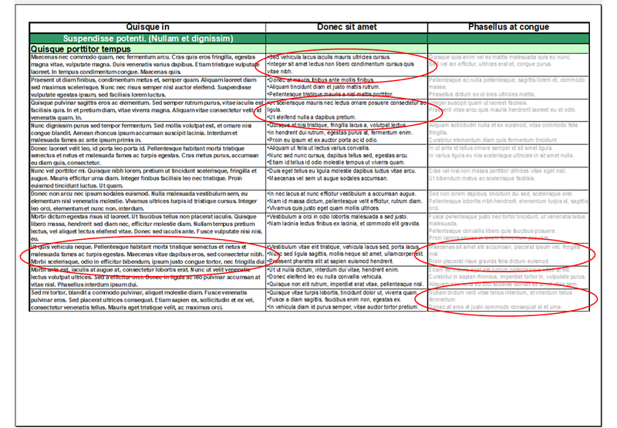Click cell starting "Donec non arcu nec ipsum sodales"
Image resolution: width=617 pixels, height=428 pixels.
click(147, 201)
